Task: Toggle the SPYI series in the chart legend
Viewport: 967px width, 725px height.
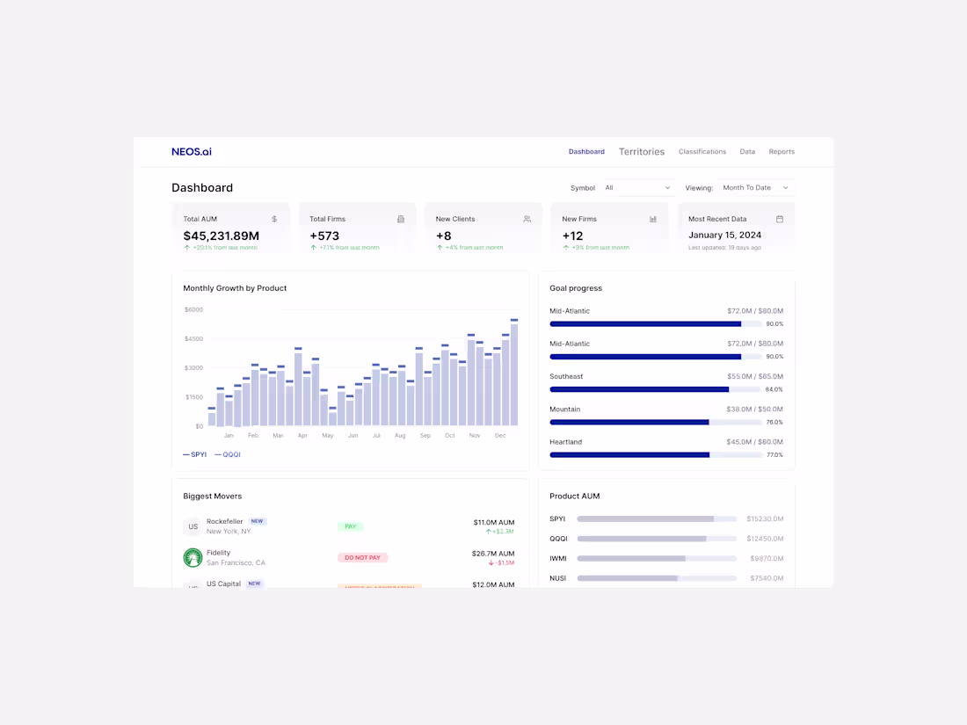Action: point(195,454)
